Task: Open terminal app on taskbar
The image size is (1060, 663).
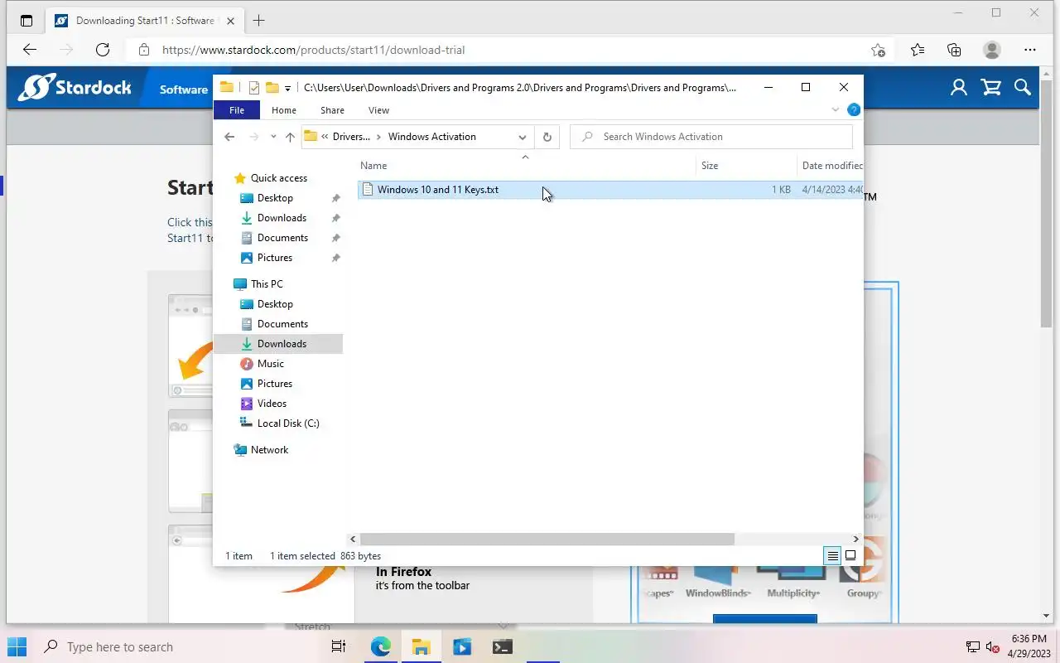Action: click(x=502, y=646)
